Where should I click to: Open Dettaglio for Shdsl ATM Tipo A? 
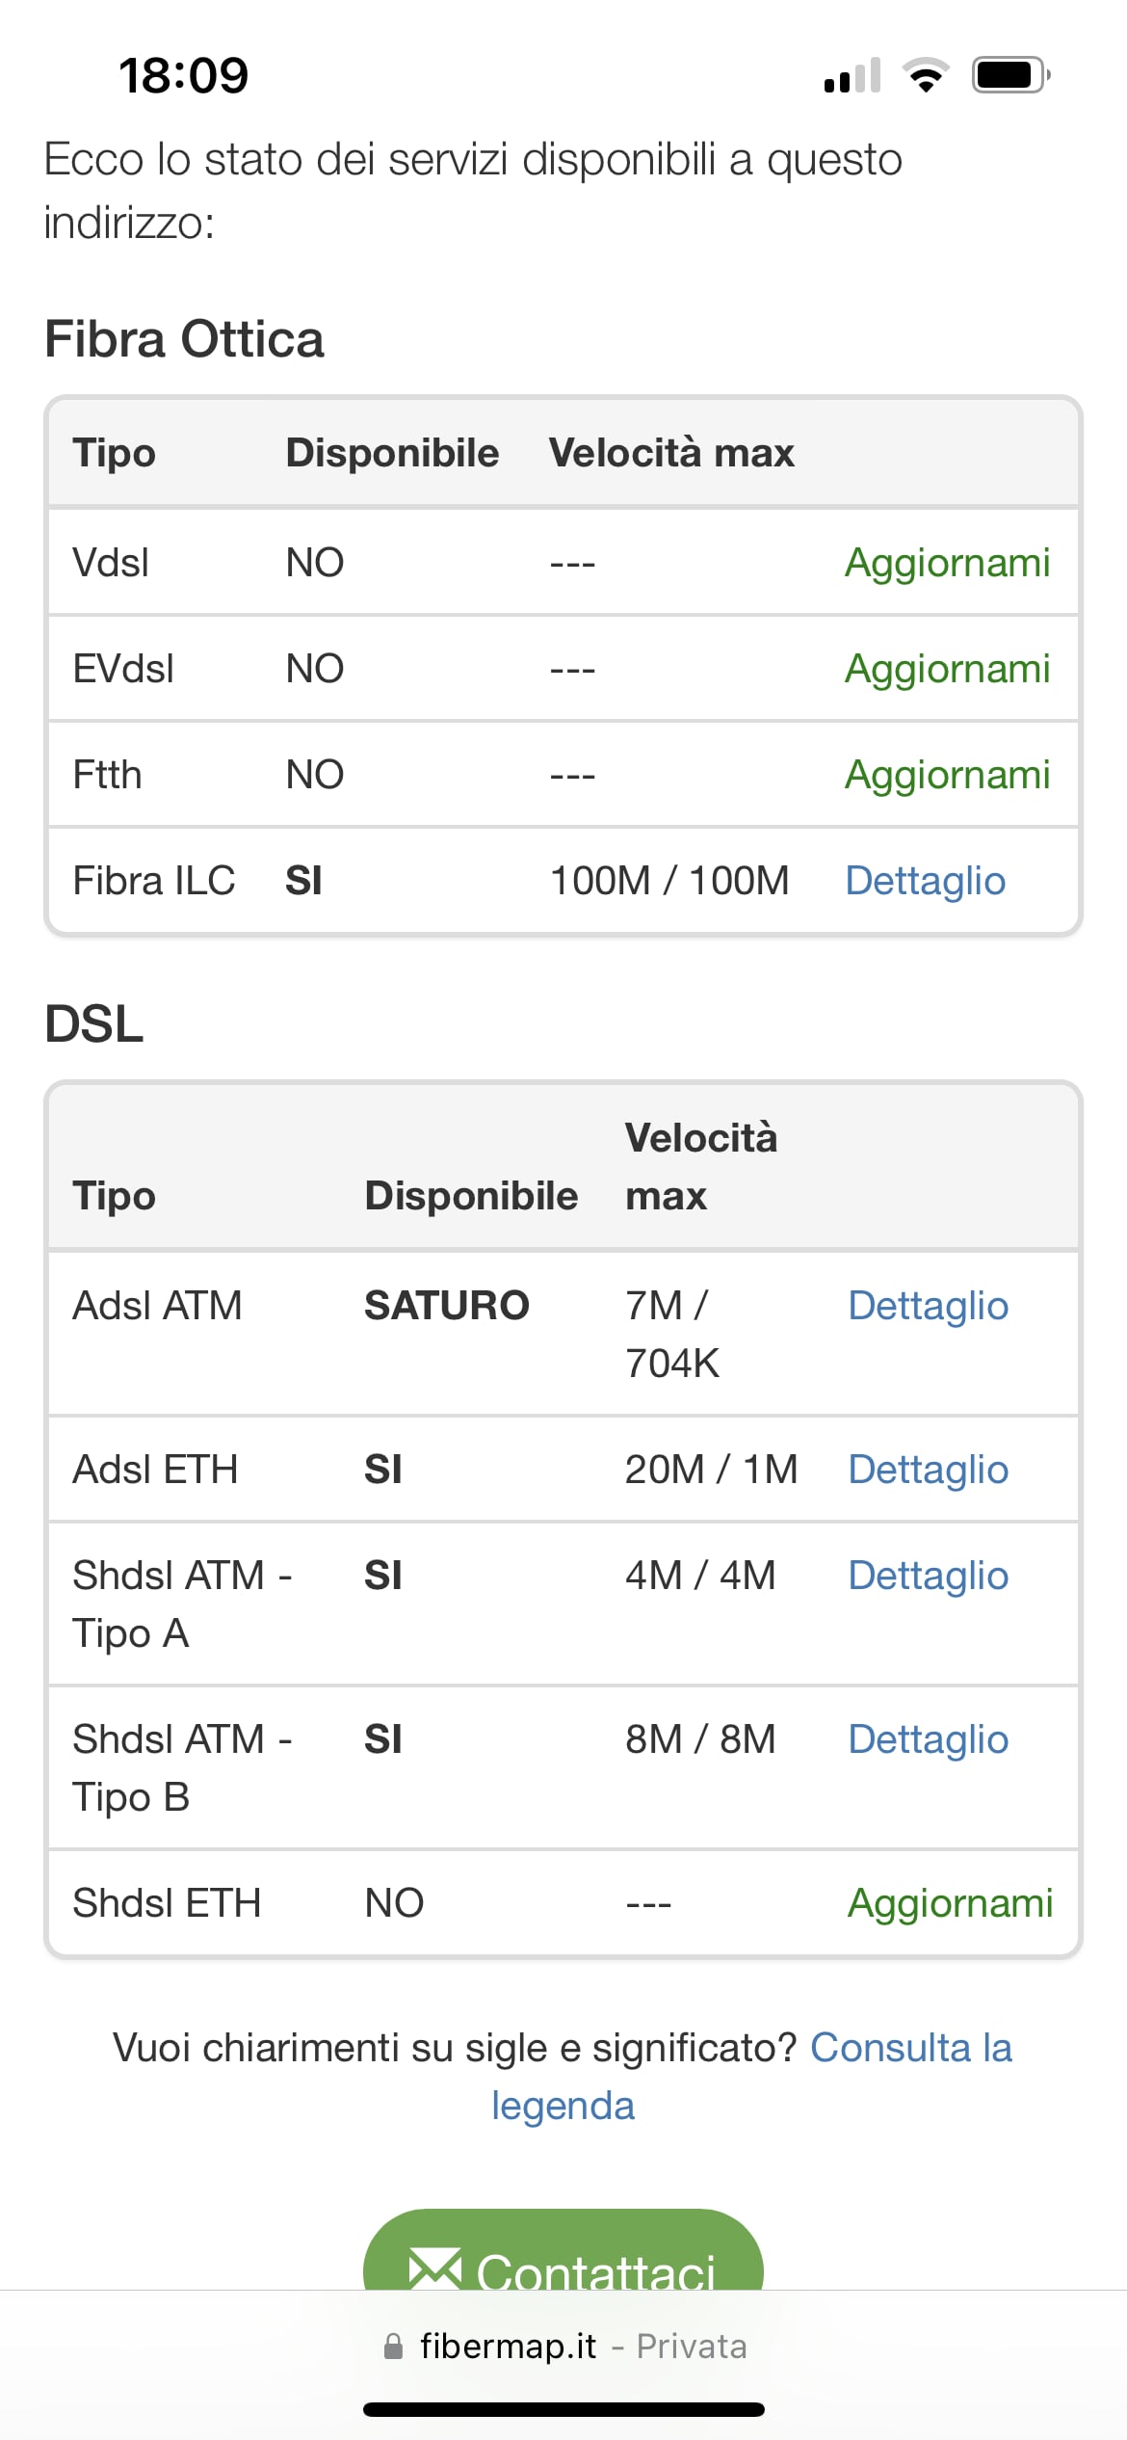point(928,1576)
